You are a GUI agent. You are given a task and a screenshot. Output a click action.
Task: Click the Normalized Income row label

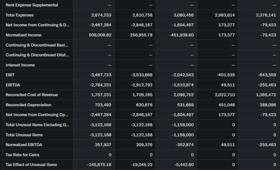click(x=24, y=35)
